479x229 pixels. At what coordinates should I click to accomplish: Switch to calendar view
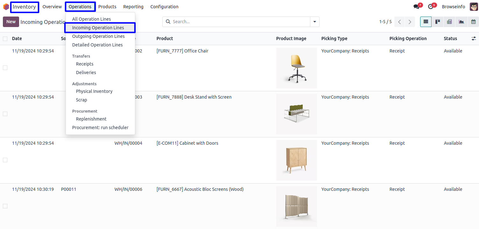click(x=473, y=22)
